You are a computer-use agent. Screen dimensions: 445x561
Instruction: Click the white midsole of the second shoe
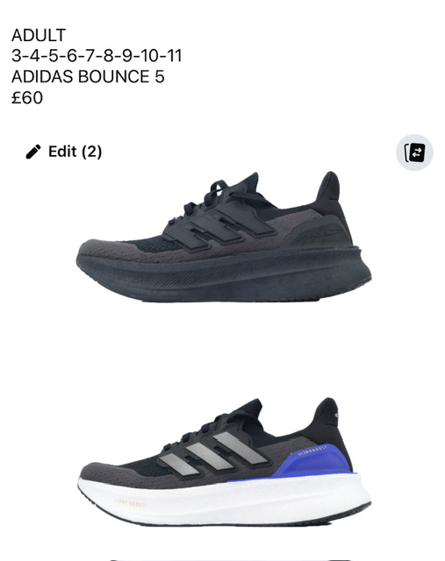pos(225,500)
